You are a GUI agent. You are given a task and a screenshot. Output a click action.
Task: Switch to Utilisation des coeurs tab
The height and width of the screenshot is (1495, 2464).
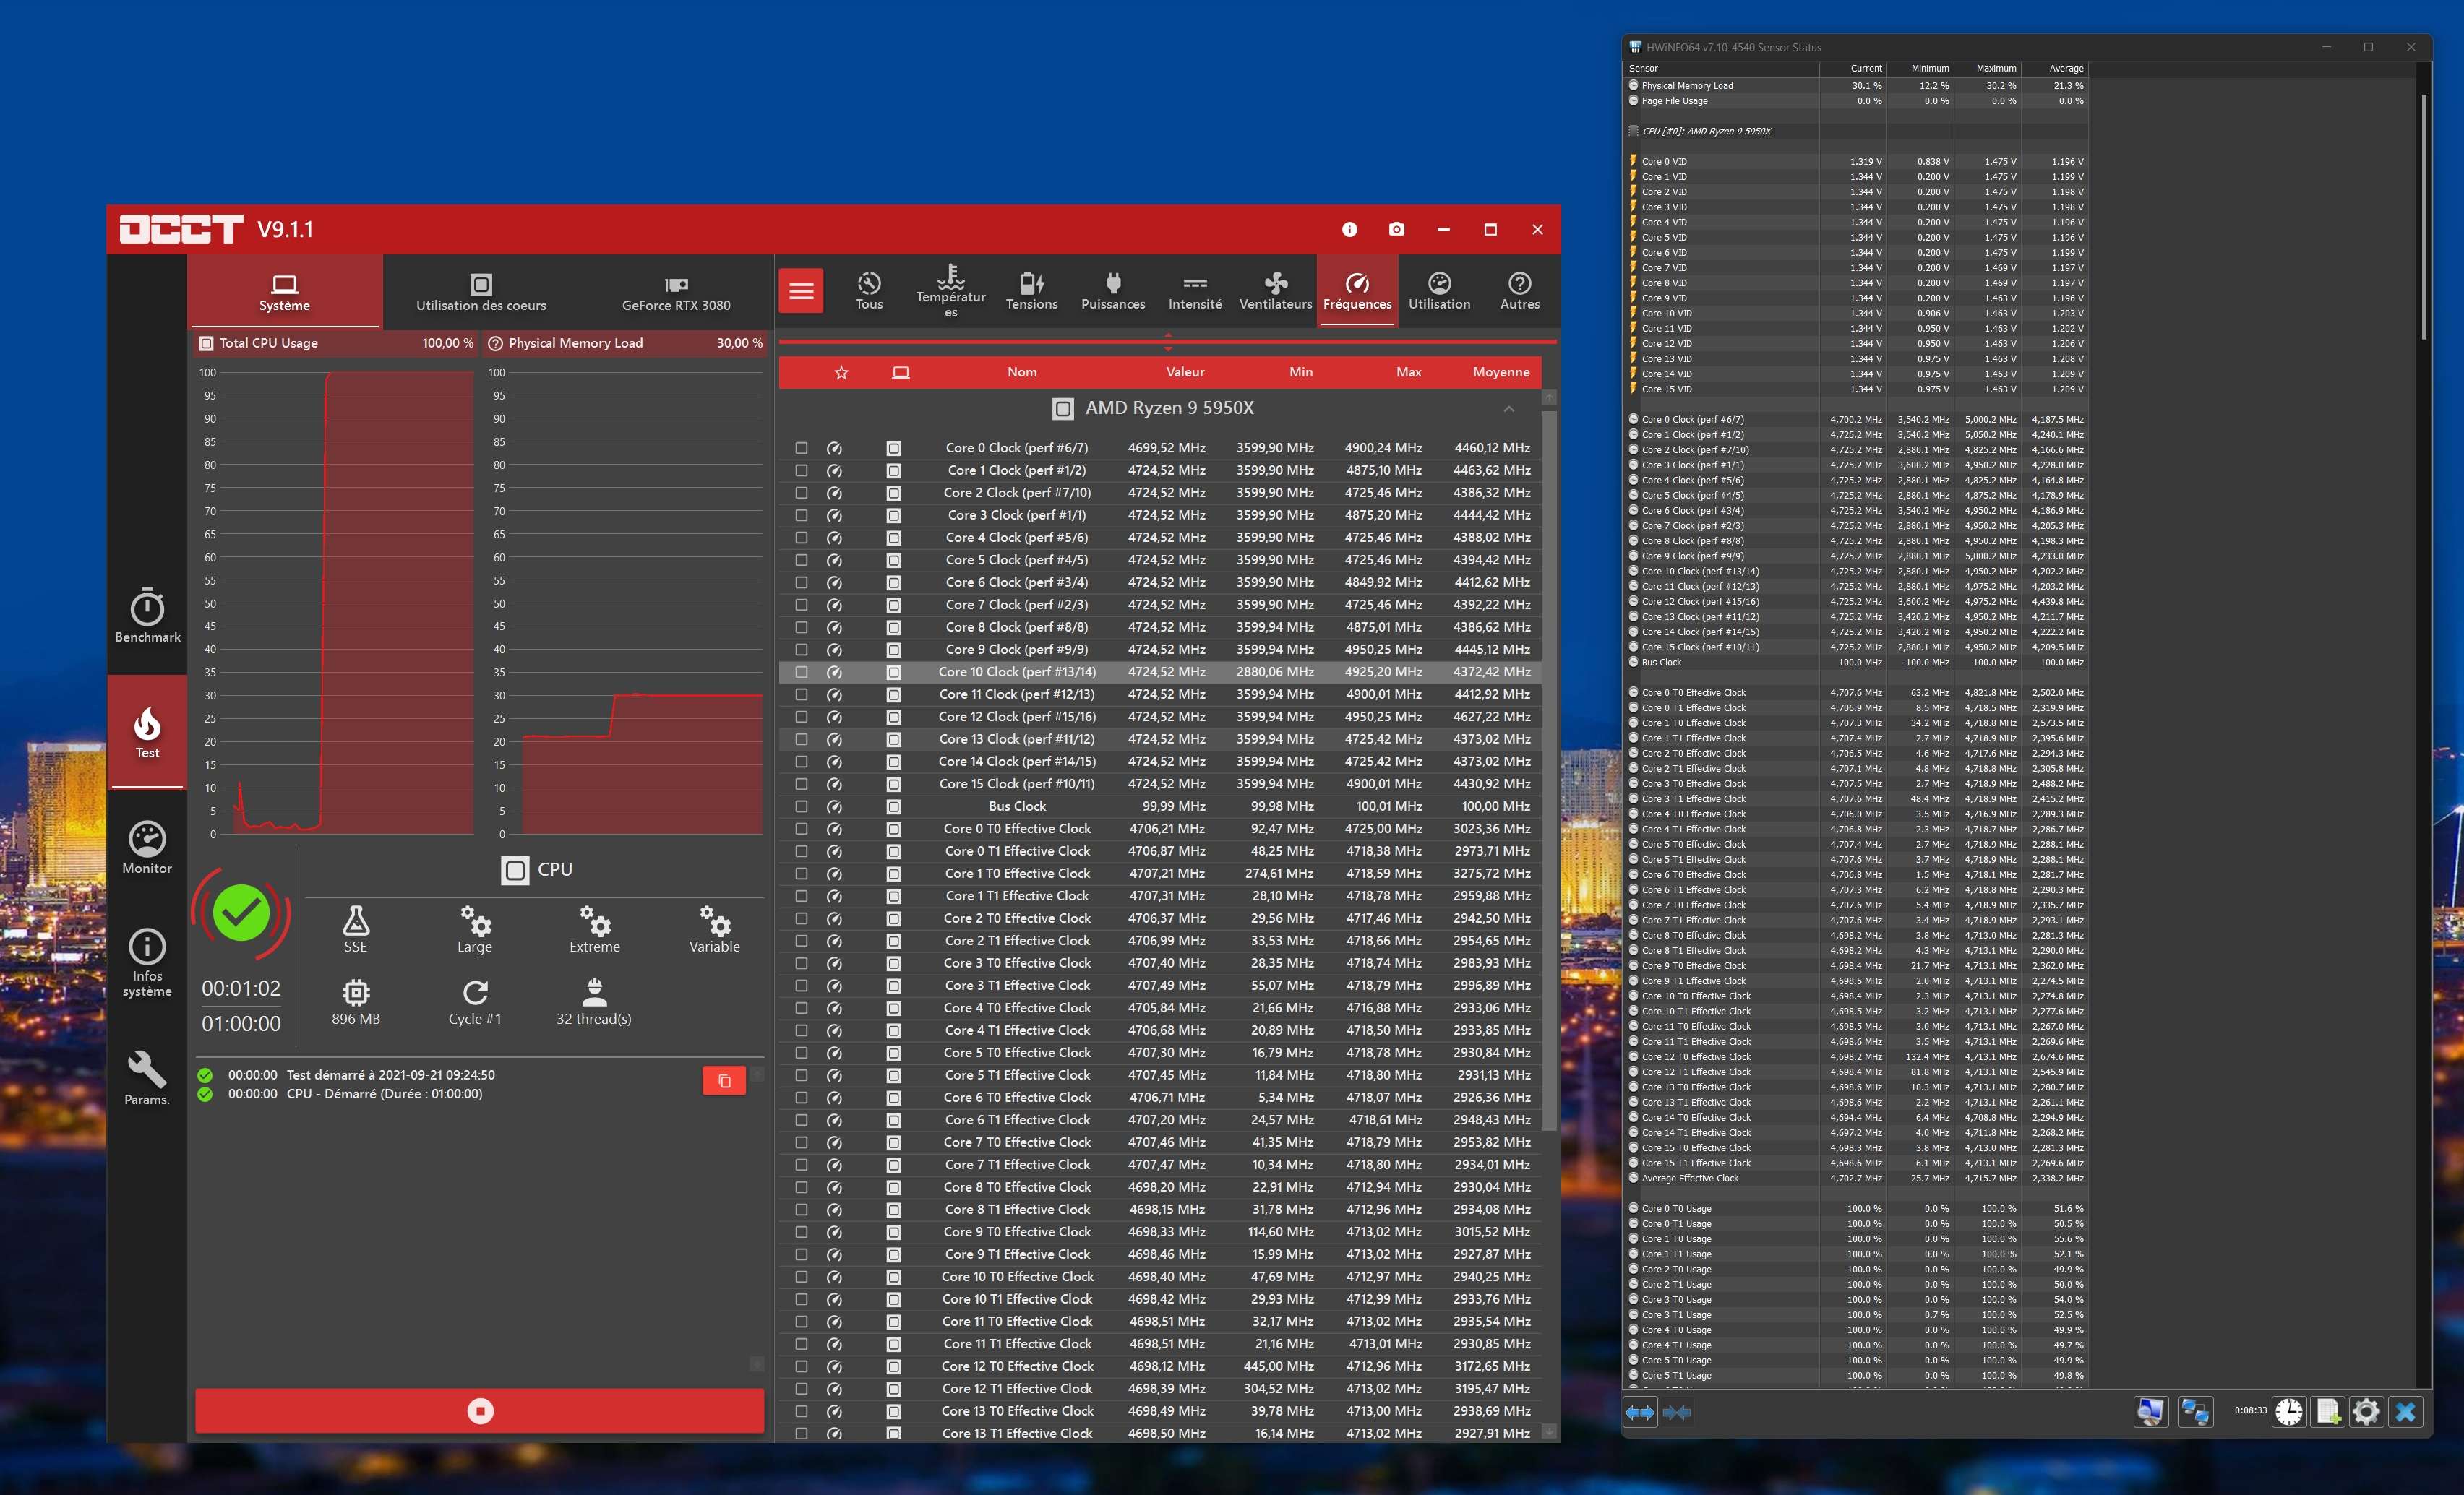(481, 291)
